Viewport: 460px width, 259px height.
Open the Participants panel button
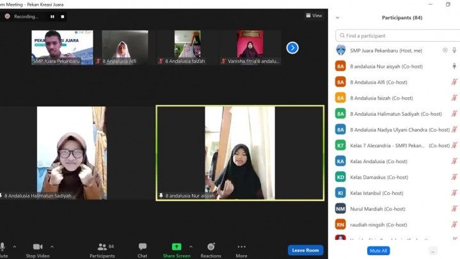click(x=102, y=250)
